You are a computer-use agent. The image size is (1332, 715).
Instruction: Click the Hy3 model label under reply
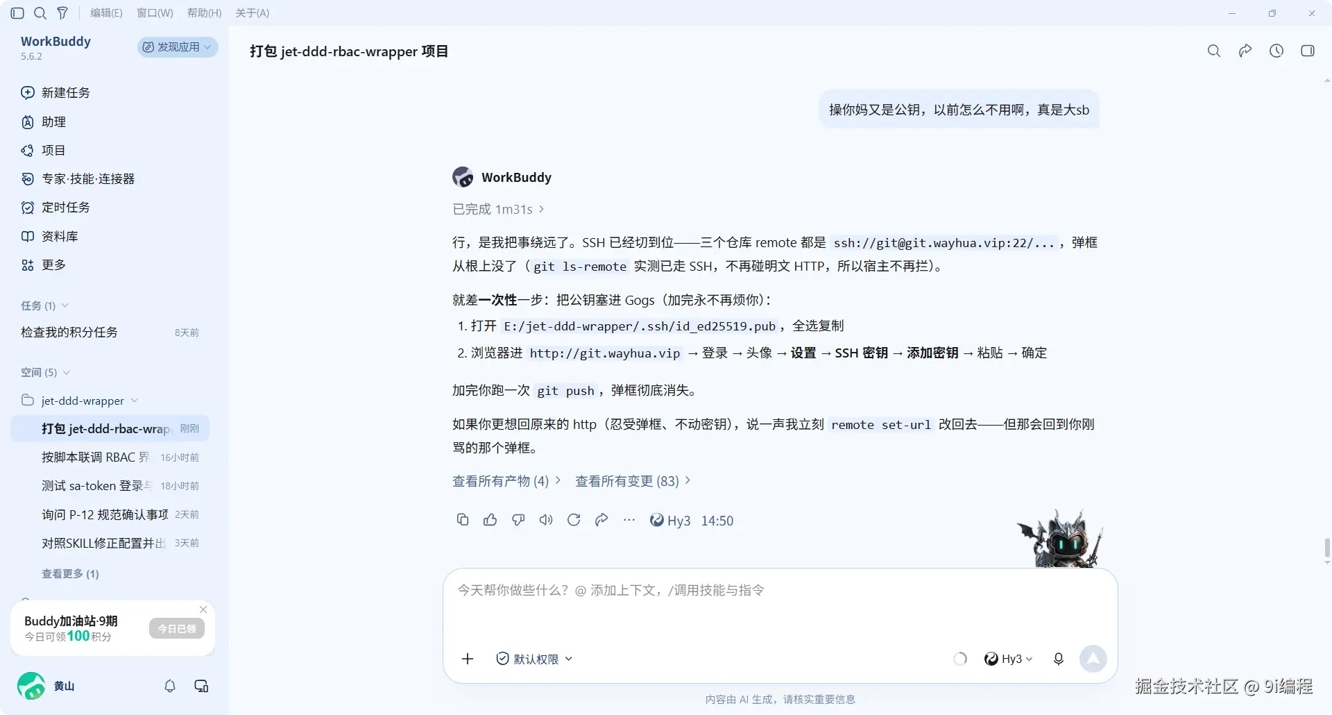670,521
